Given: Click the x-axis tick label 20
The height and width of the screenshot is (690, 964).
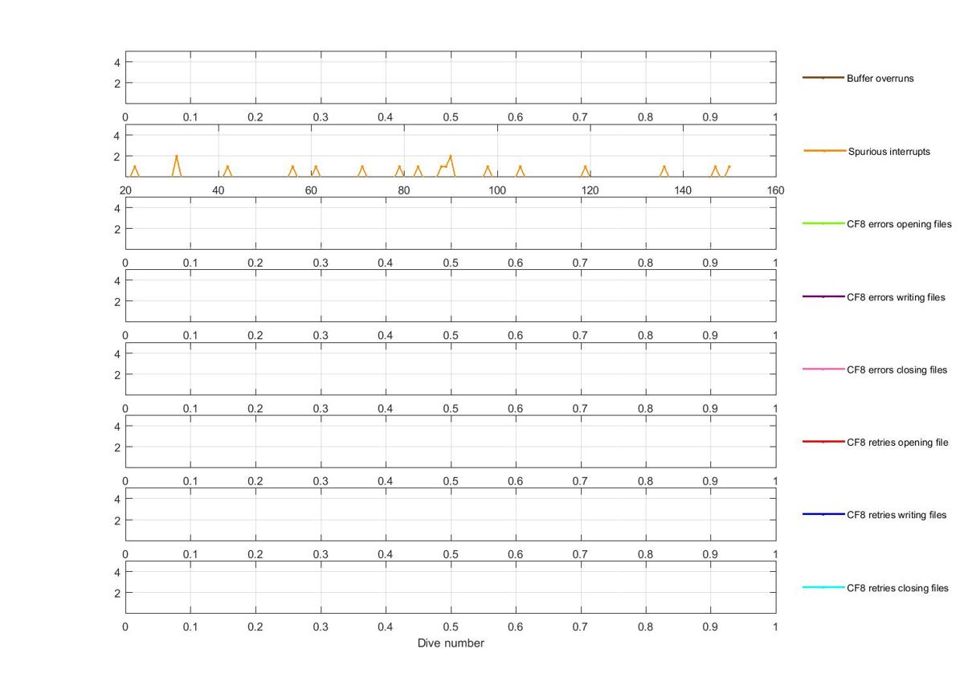Looking at the screenshot, I should pyautogui.click(x=125, y=190).
